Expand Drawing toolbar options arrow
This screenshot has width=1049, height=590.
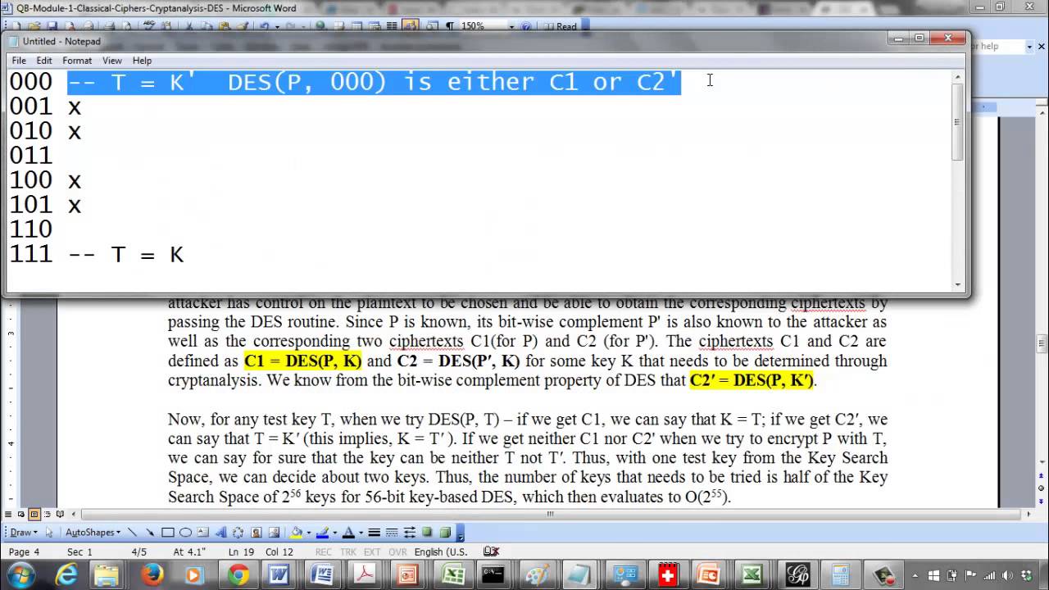pos(461,533)
